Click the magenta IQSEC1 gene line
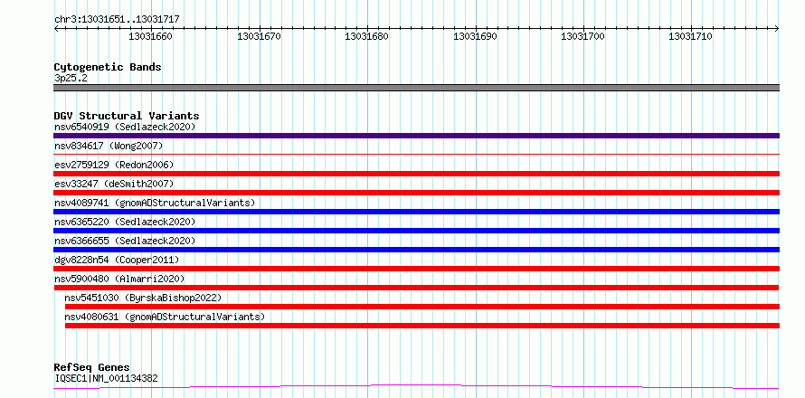 click(x=416, y=387)
